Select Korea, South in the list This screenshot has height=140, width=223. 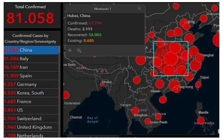point(31,93)
